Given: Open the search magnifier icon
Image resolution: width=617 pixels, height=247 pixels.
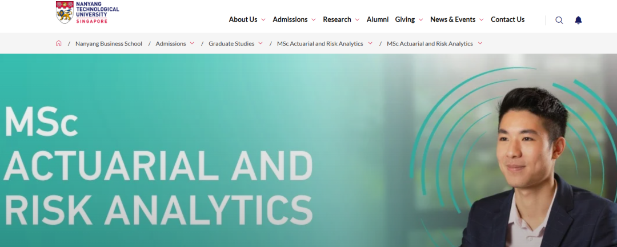Looking at the screenshot, I should (x=559, y=20).
